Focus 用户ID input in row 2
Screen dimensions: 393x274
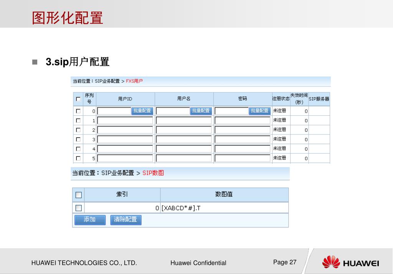pos(125,130)
